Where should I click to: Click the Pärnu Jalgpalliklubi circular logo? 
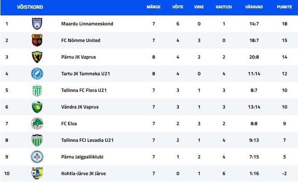point(37,157)
